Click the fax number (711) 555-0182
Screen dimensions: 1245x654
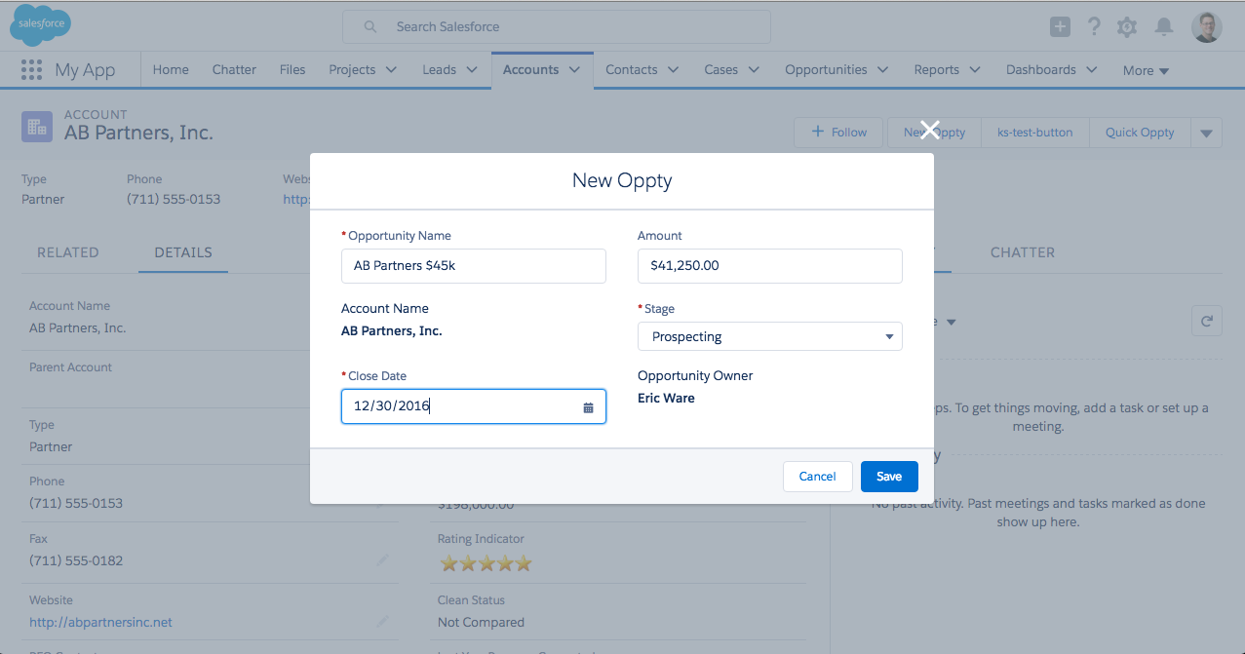click(76, 560)
